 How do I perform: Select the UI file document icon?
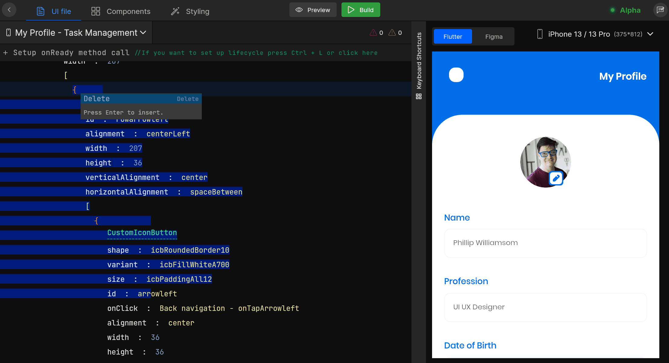click(x=40, y=11)
